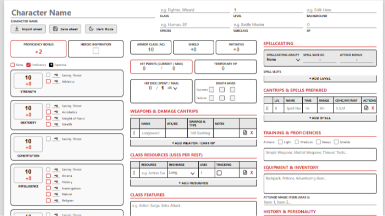Viewport: 385px width, 216px height.
Task: Toggle Acrobatics skill proficiency
Action: [x=48, y=112]
